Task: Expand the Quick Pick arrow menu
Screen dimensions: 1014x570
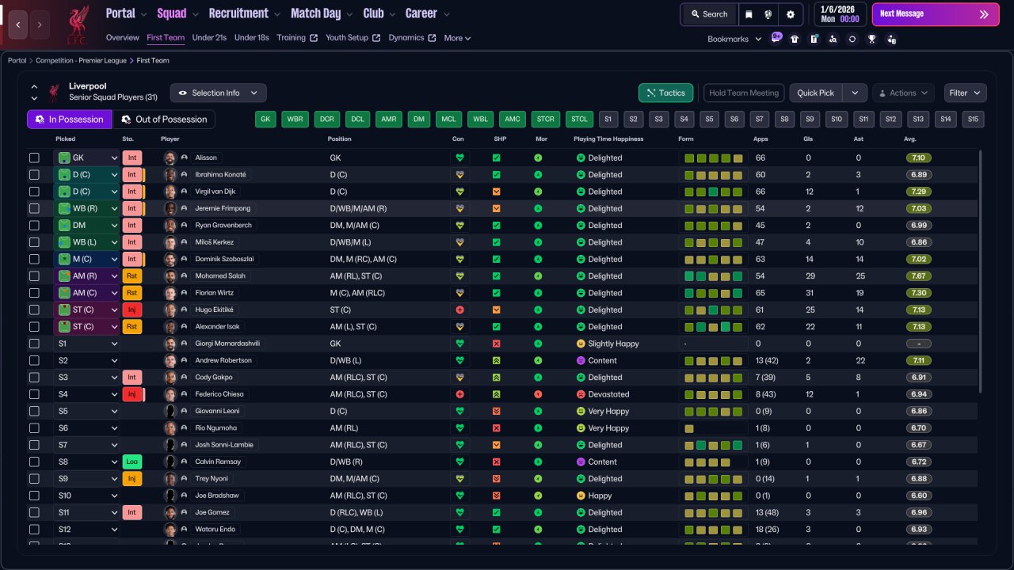Action: [854, 93]
